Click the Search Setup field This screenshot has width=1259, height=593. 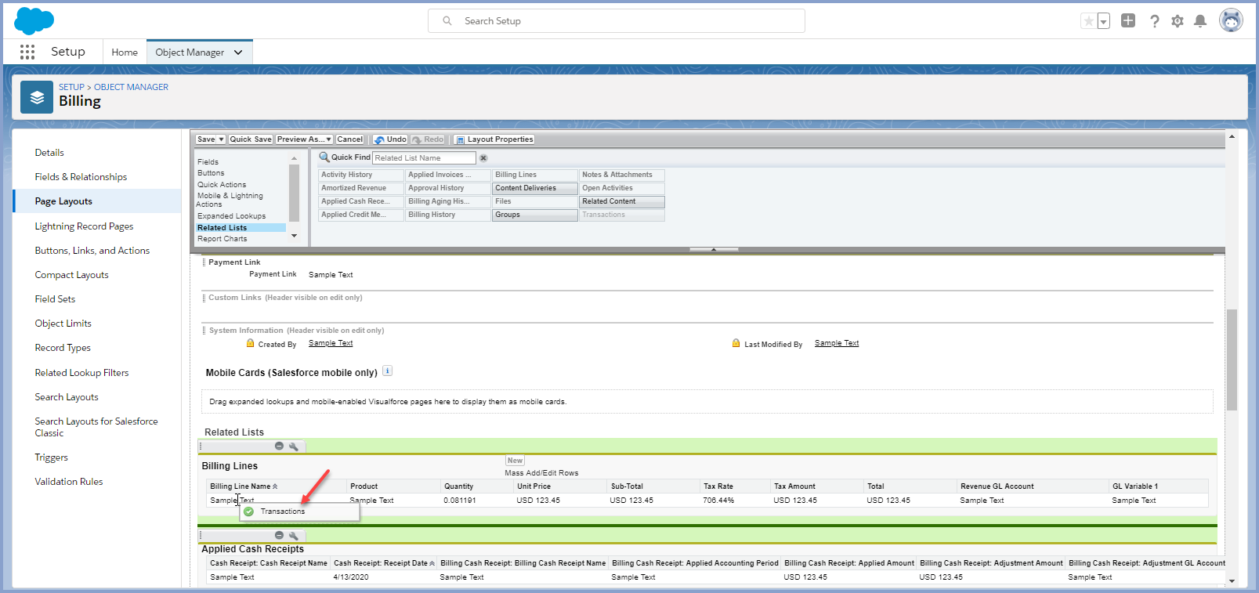tap(617, 21)
